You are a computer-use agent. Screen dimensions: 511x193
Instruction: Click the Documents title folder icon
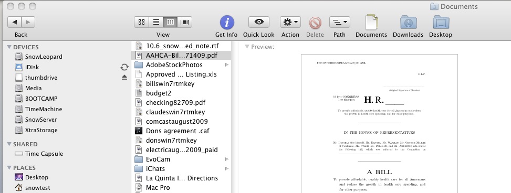click(434, 6)
